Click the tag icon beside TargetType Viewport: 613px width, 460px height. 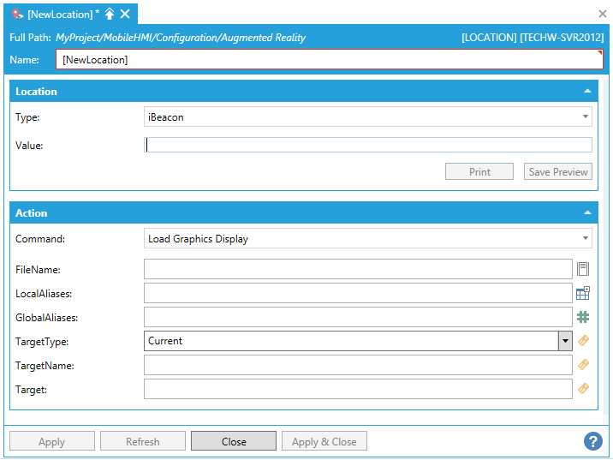coord(583,341)
